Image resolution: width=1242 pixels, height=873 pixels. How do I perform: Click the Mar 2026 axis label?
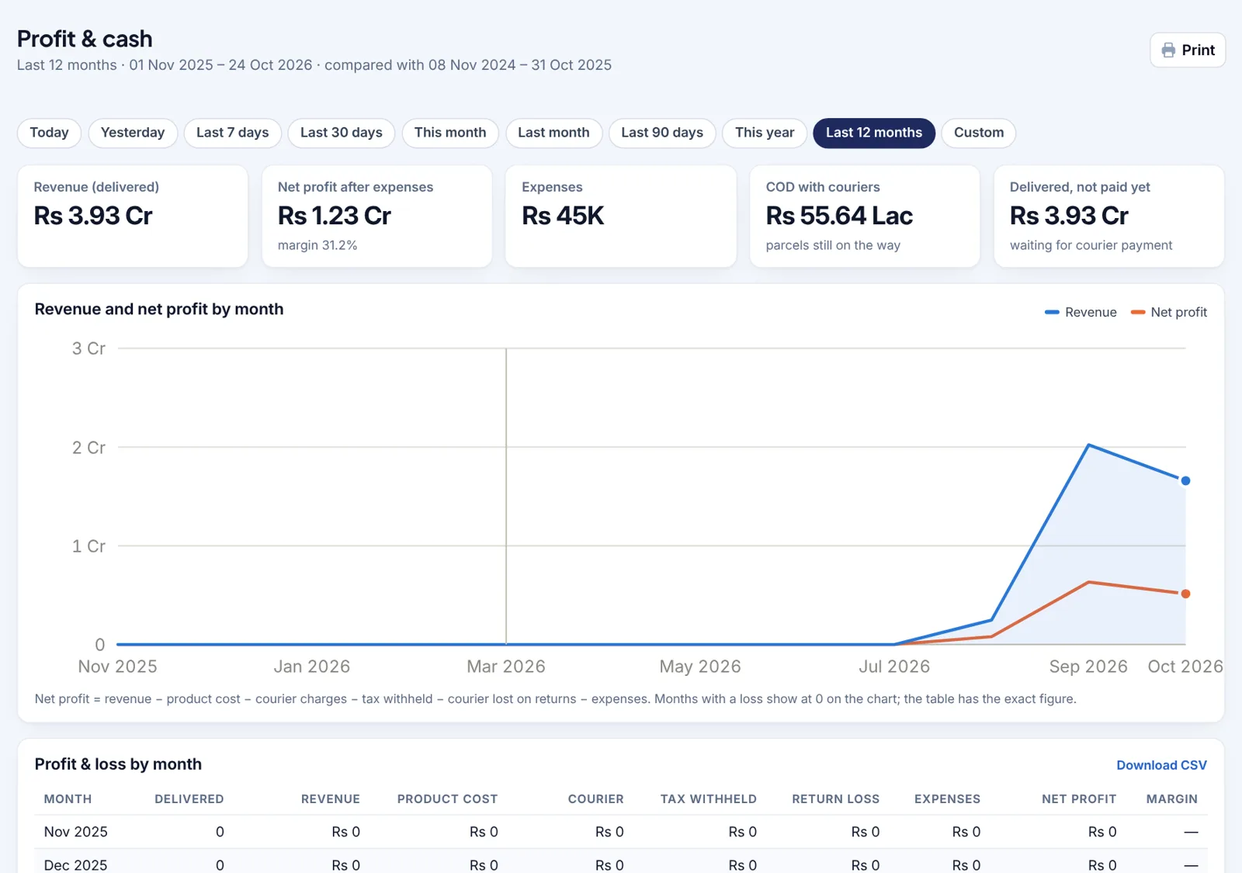click(506, 667)
